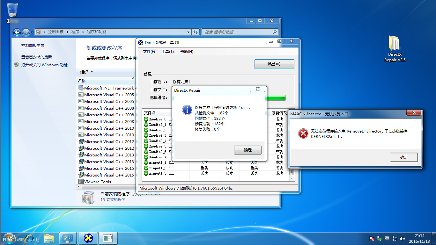Click the shield icon beside XAudio2_1.dll
Image resolution: width=436 pixels, height=245 pixels.
146,125
